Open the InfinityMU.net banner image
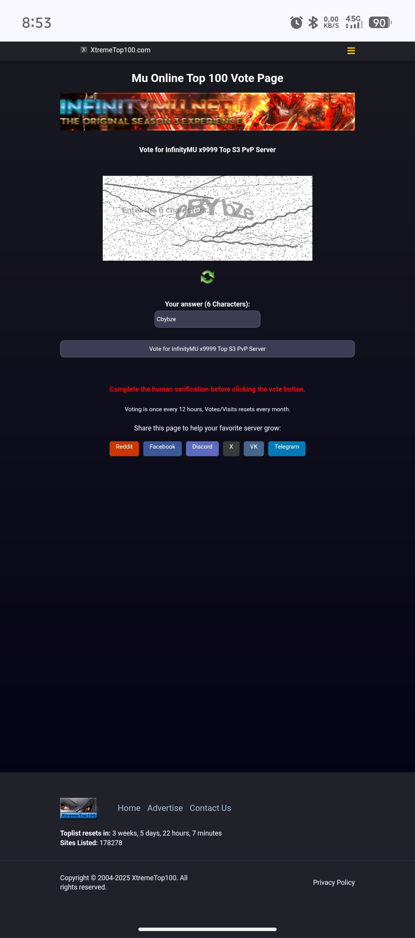 (x=207, y=112)
